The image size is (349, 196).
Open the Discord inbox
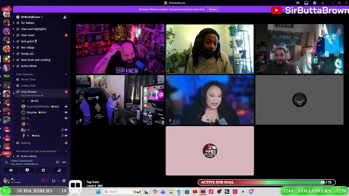tap(306, 3)
